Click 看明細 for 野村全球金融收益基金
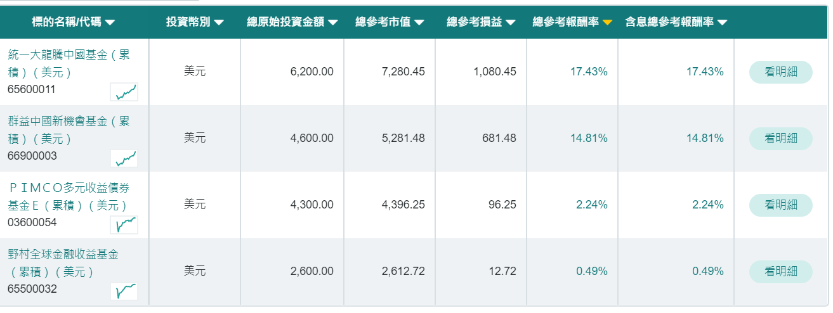The height and width of the screenshot is (313, 833). (781, 272)
